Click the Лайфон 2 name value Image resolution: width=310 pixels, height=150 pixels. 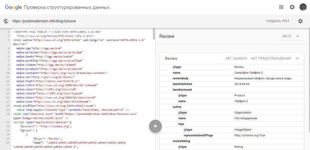(241, 101)
